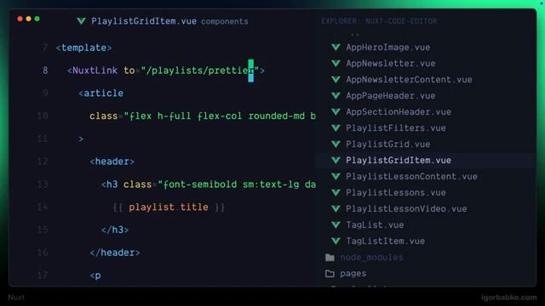
Task: Click the <article tag on line 9
Action: click(x=100, y=93)
